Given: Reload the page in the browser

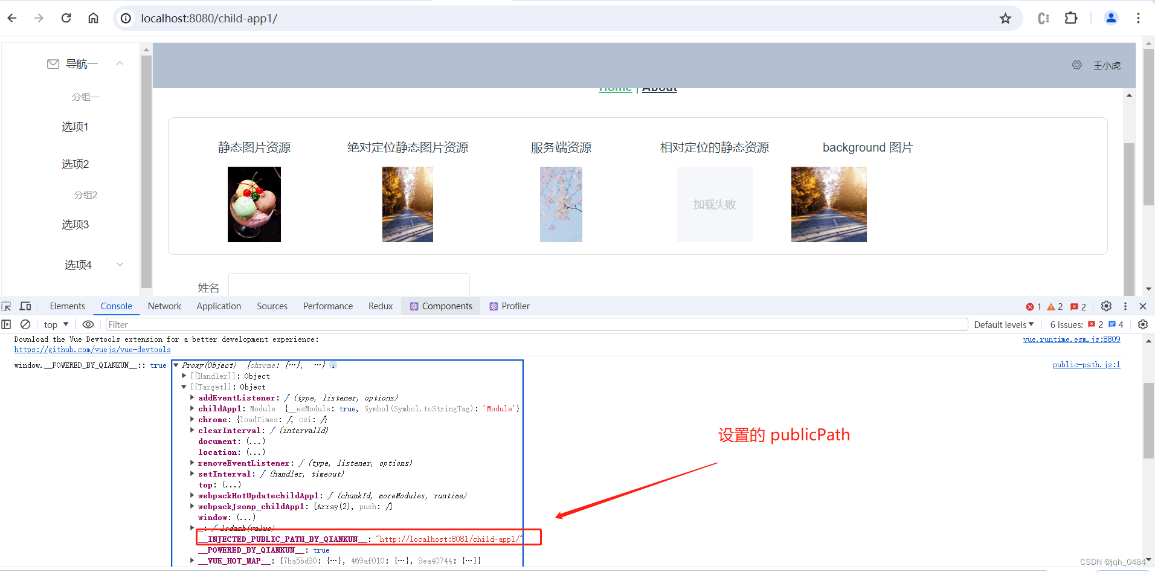Looking at the screenshot, I should pyautogui.click(x=66, y=18).
